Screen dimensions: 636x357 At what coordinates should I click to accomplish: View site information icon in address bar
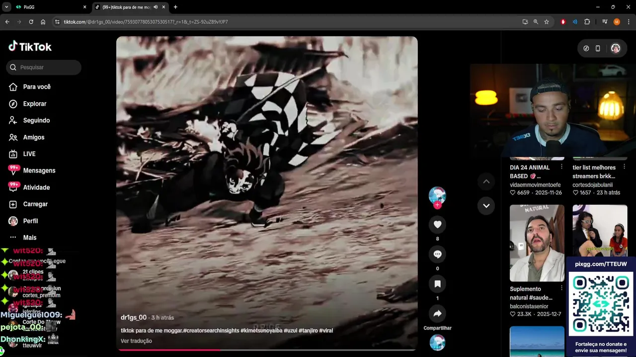pos(57,22)
